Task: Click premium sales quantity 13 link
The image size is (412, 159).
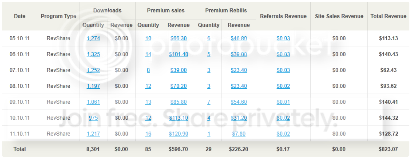Action: 148,102
